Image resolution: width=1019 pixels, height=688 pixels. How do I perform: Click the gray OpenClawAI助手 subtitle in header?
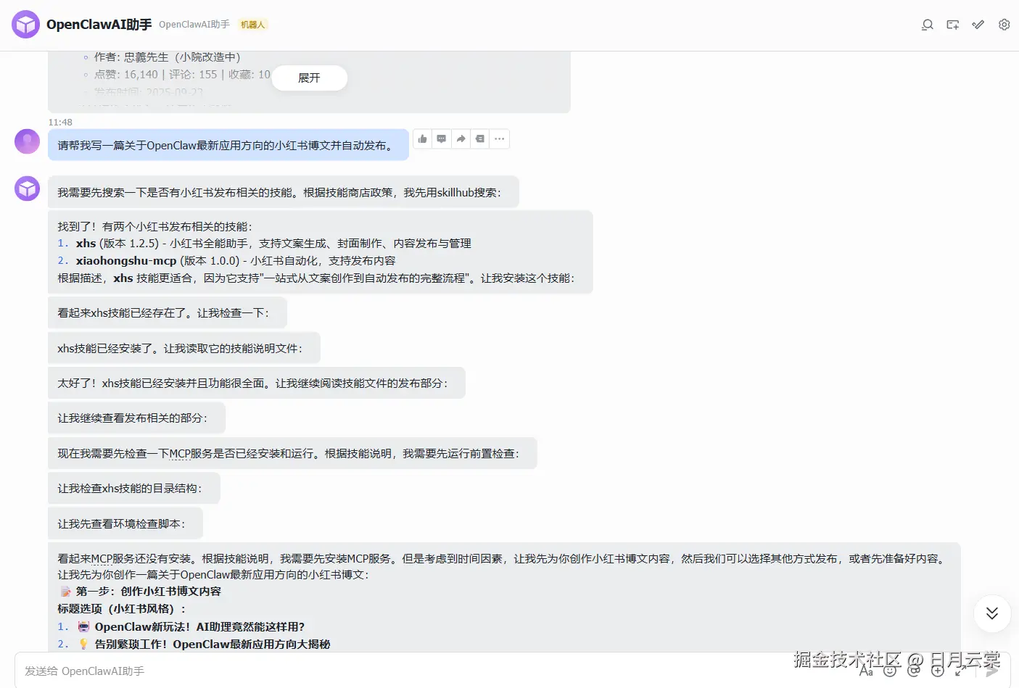[x=194, y=25]
